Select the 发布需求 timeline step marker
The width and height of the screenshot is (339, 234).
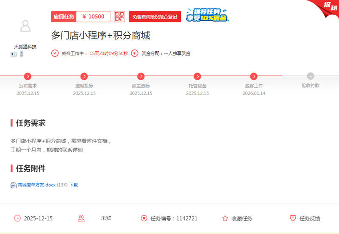tap(28, 76)
